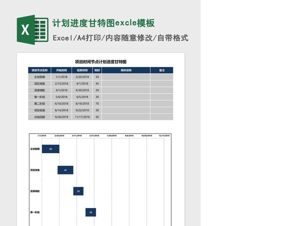
Task: Click start date cell 2/15/2018
Action: point(61,84)
